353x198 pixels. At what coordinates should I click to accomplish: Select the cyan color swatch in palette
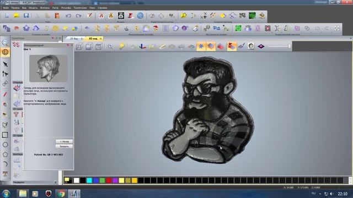[89, 180]
